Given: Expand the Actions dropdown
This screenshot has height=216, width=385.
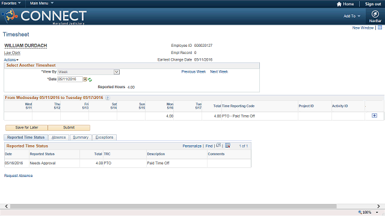Looking at the screenshot, I should point(11,60).
